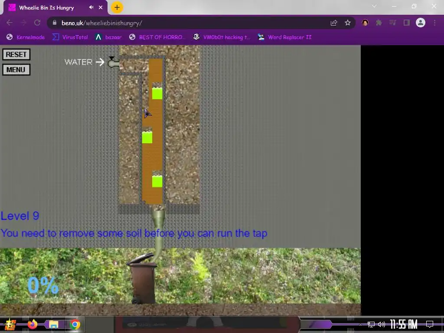Go forward to the next page
Viewport: 444px width, 333px height.
[23, 23]
